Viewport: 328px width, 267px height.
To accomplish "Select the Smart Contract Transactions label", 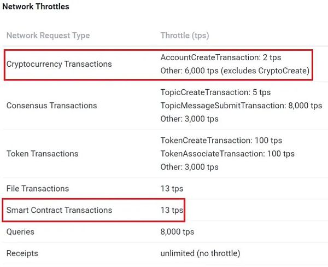I will 59,210.
